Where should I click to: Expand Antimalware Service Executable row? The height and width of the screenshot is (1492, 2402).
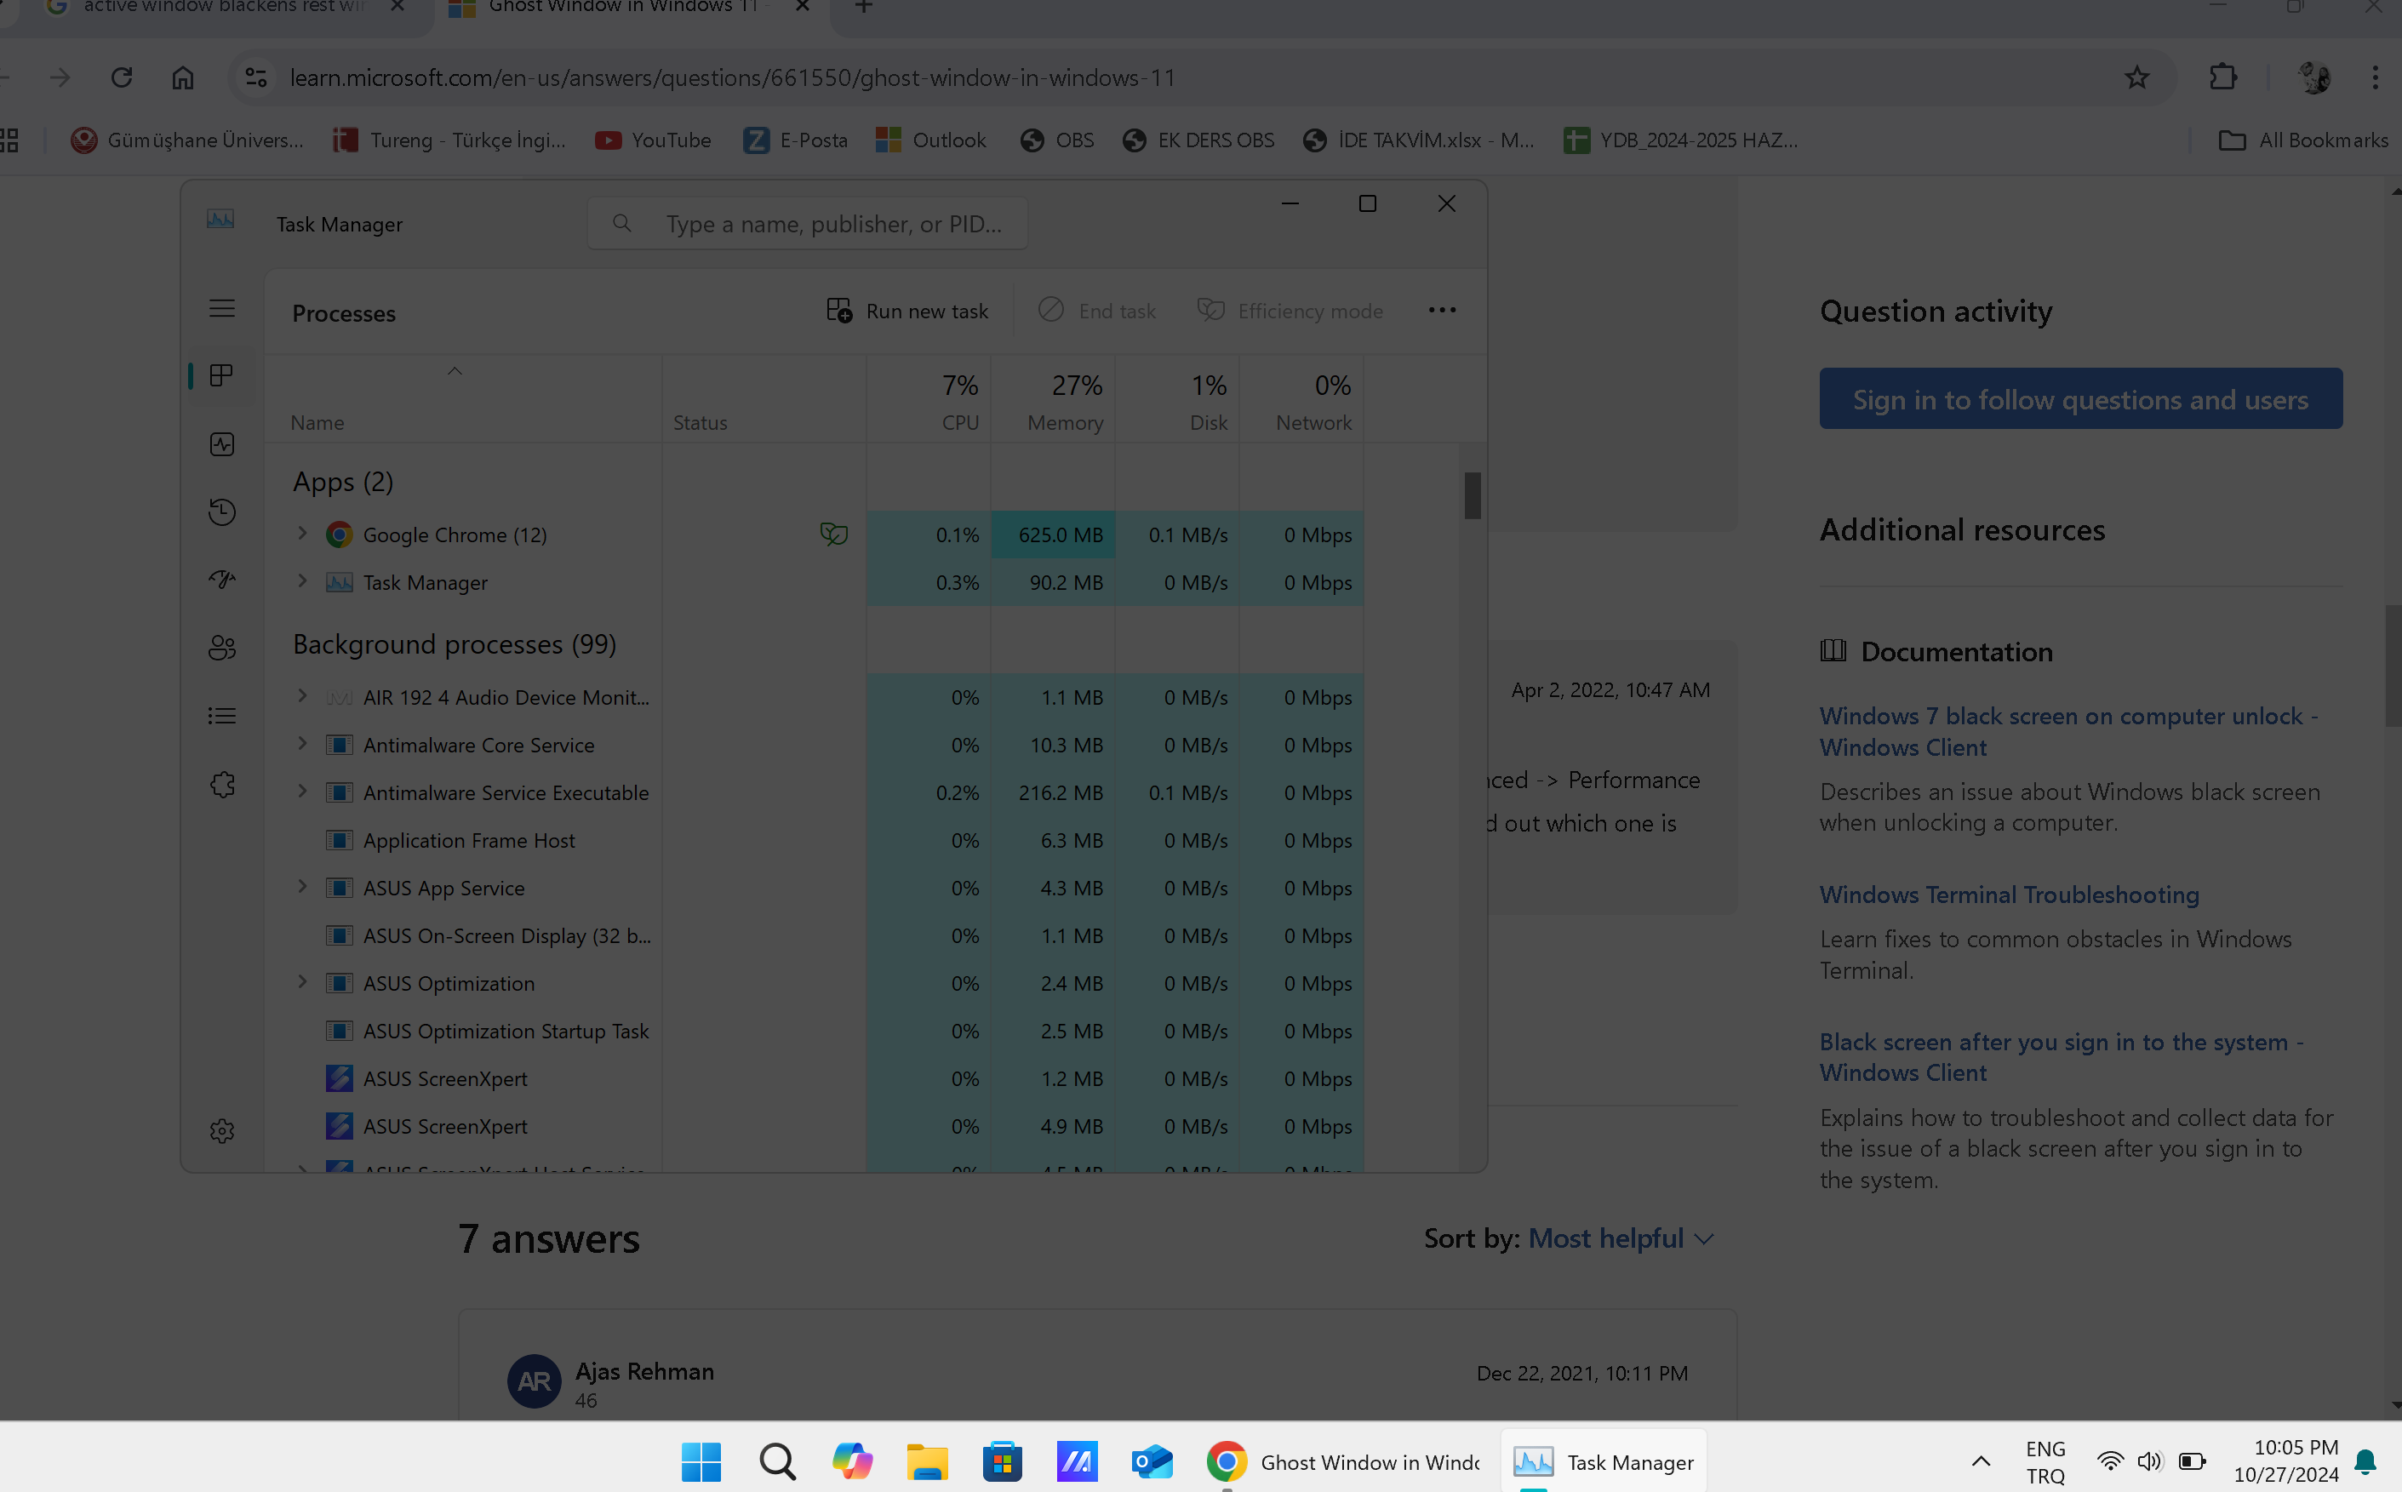pyautogui.click(x=303, y=792)
